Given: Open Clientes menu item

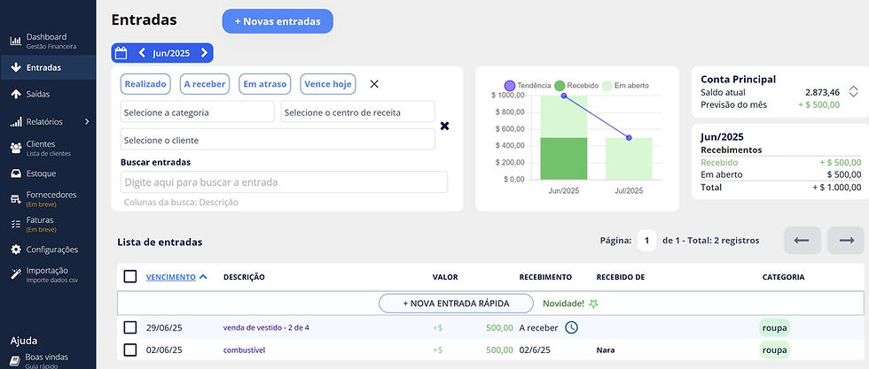Looking at the screenshot, I should (48, 148).
